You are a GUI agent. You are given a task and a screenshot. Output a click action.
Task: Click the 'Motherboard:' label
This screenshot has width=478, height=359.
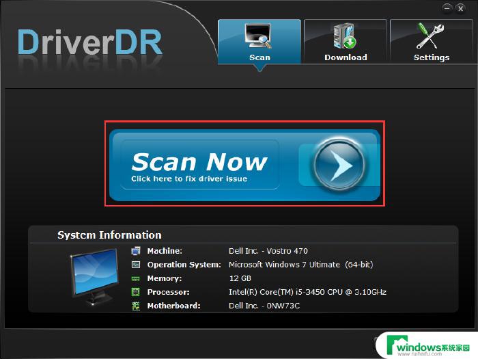[173, 306]
